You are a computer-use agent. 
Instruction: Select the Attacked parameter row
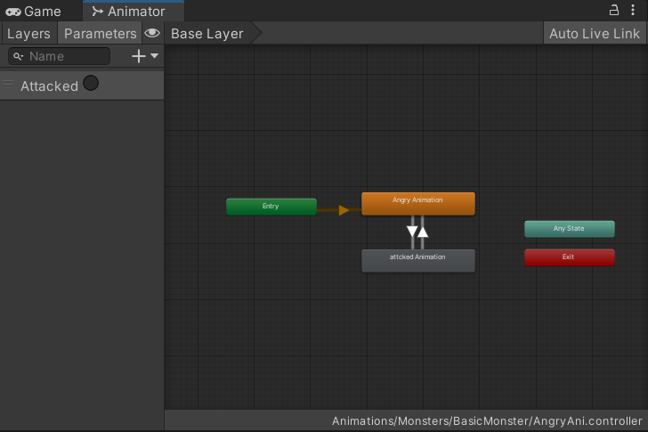coord(82,86)
